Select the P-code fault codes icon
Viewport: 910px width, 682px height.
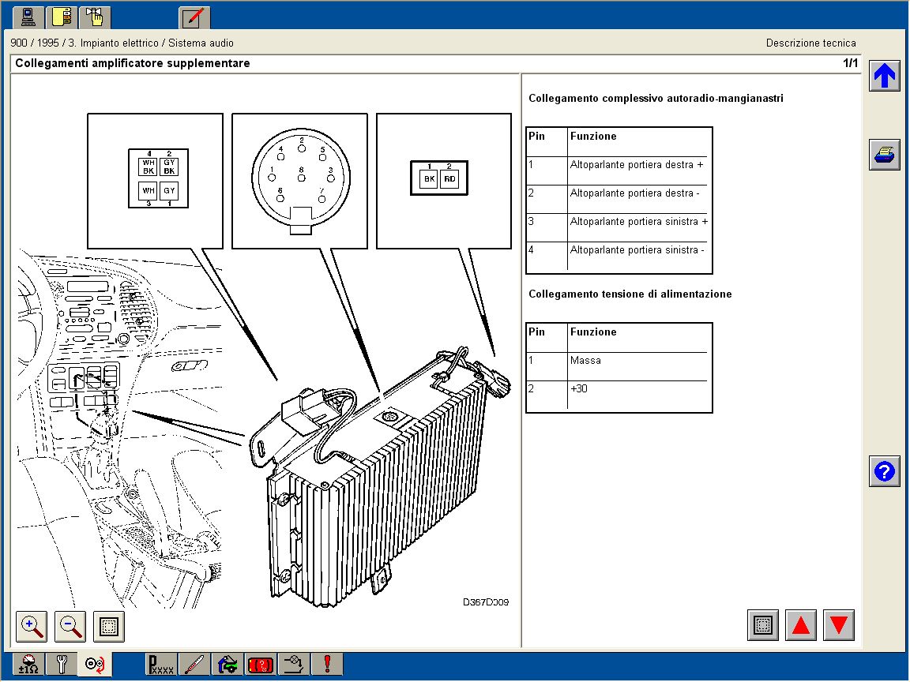(x=161, y=665)
